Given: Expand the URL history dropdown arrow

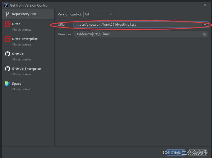Looking at the screenshot, I should pyautogui.click(x=205, y=25).
